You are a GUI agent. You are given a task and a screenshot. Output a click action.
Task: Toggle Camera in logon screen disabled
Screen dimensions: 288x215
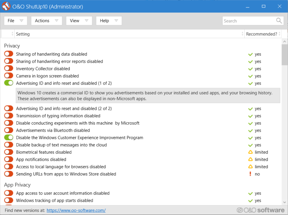tap(9, 76)
